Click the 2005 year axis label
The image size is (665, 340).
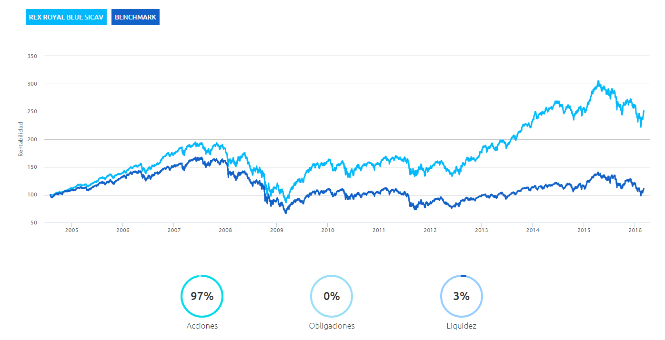(71, 231)
